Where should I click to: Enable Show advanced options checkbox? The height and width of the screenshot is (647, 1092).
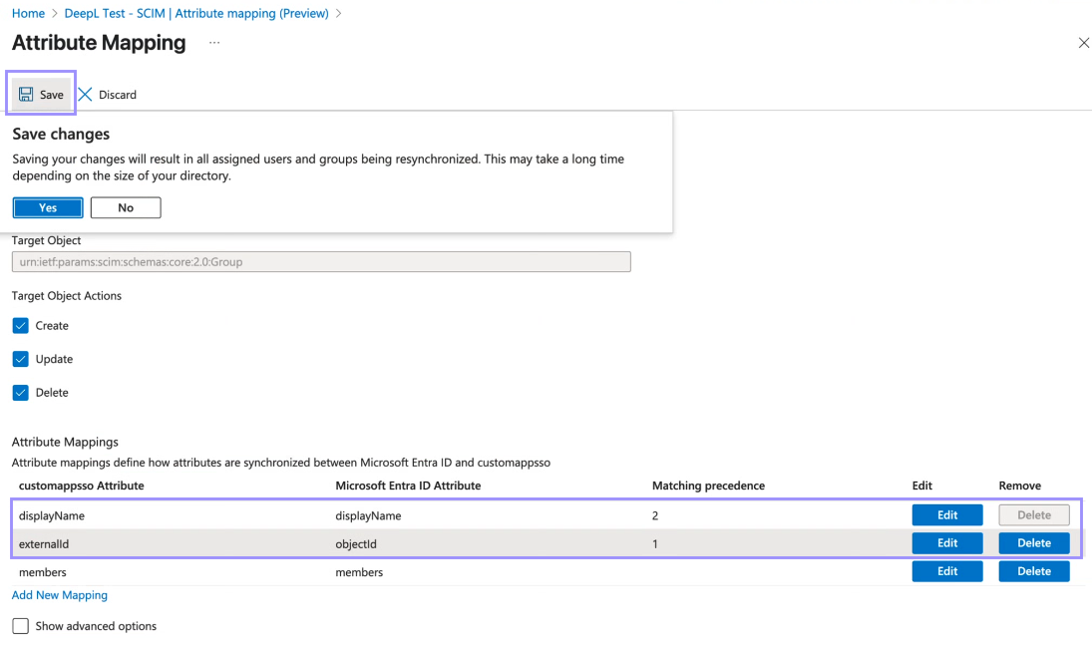coord(20,625)
